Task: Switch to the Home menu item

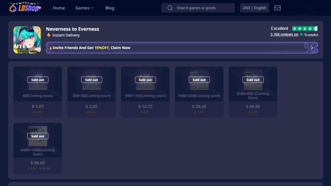Action: (59, 8)
